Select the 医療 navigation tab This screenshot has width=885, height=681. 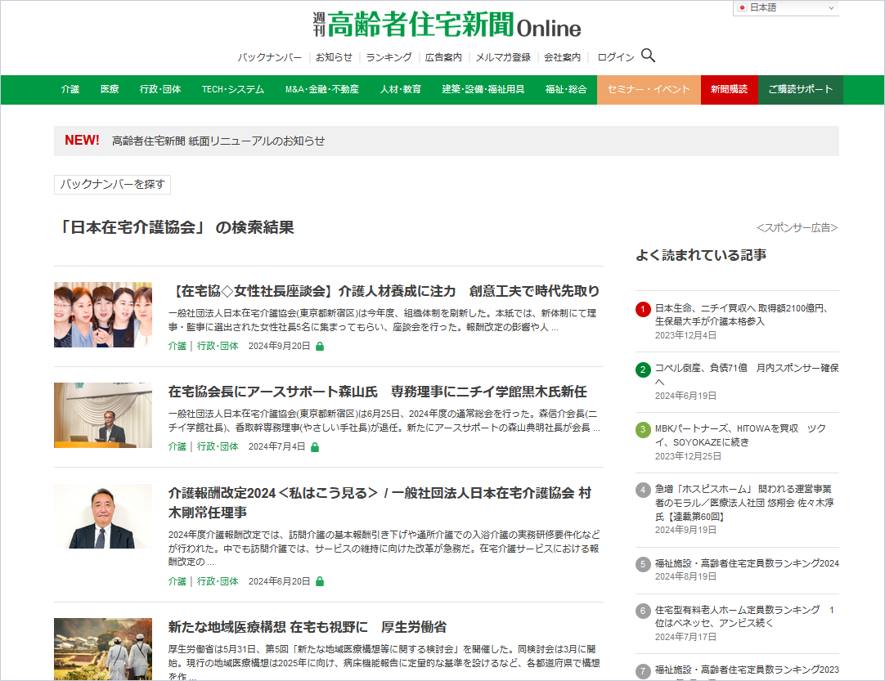click(110, 89)
